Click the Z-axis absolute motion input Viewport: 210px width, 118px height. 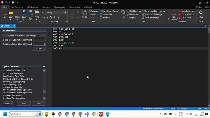tap(39, 44)
